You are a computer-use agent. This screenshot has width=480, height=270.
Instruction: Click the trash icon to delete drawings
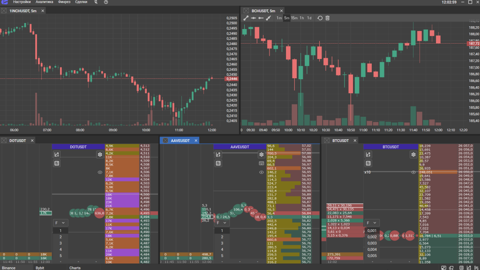(328, 18)
